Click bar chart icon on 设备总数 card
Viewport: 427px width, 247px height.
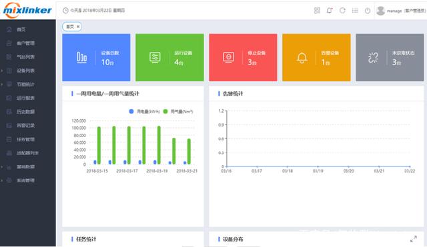(x=81, y=57)
